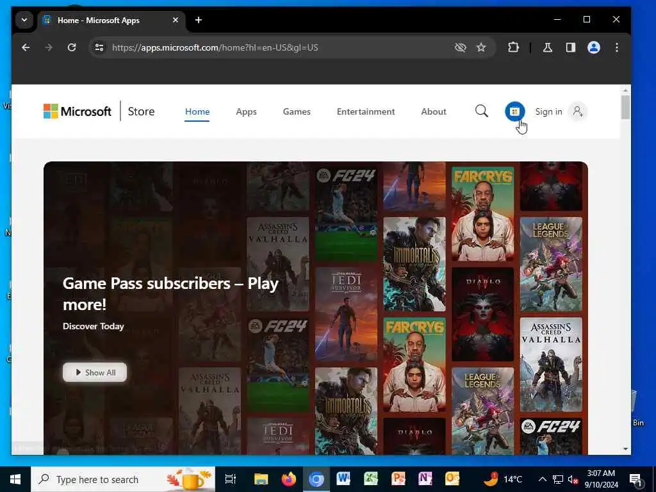Image resolution: width=656 pixels, height=492 pixels.
Task: Click the muted volume tray icon
Action: tap(573, 479)
